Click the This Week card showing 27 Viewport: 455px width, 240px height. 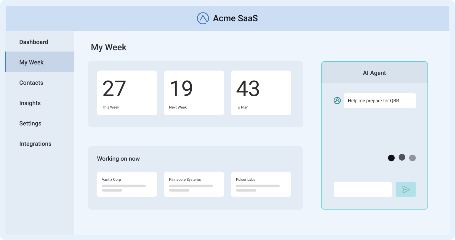[x=127, y=93]
